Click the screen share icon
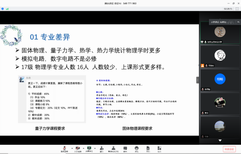The image size is (241, 154). (89, 148)
